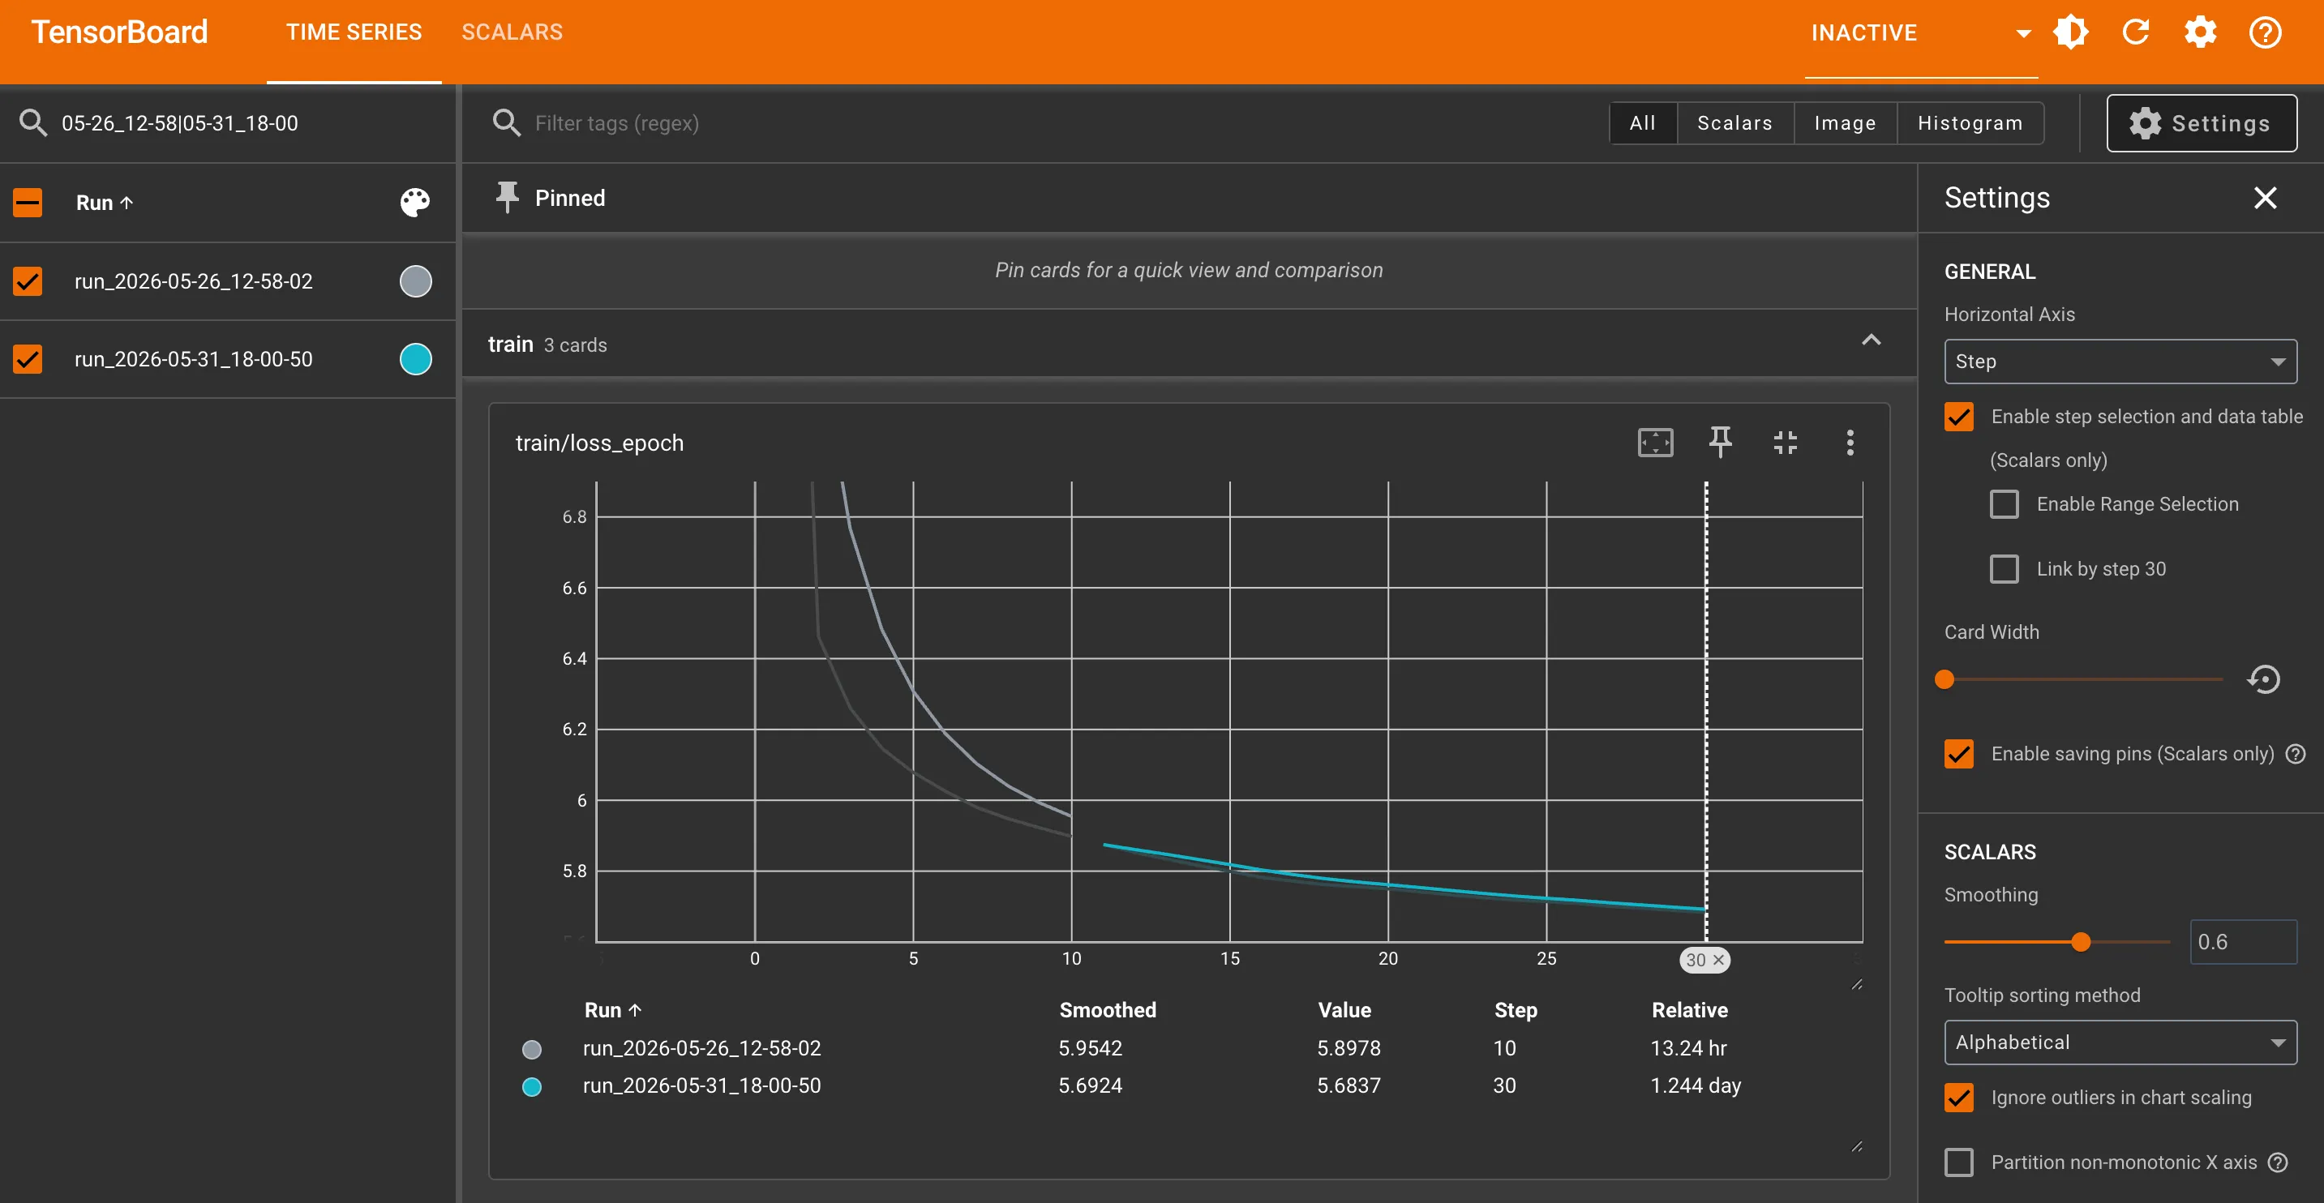Filter cards to Image only

coord(1844,122)
